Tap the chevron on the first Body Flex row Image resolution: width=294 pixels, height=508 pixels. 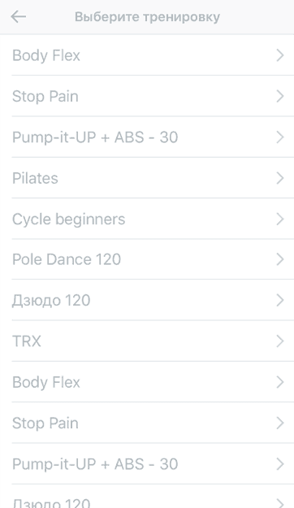[280, 55]
